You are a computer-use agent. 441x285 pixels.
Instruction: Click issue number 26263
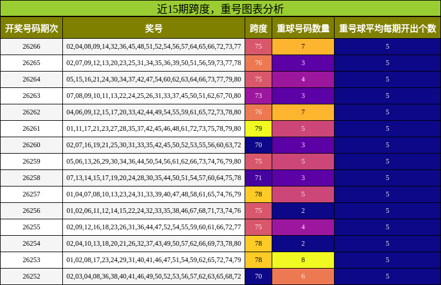(32, 96)
